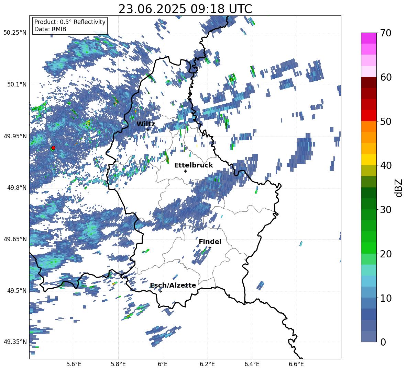This screenshot has height=371, width=407.
Task: Click the Wiltz city label
Action: tap(146, 124)
